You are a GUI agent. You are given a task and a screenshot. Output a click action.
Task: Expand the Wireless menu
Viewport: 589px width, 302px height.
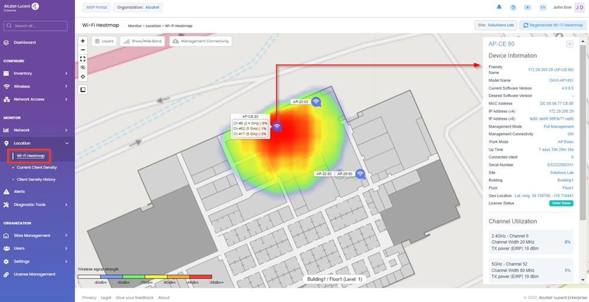(x=36, y=86)
